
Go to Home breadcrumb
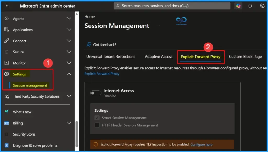pos(90,17)
